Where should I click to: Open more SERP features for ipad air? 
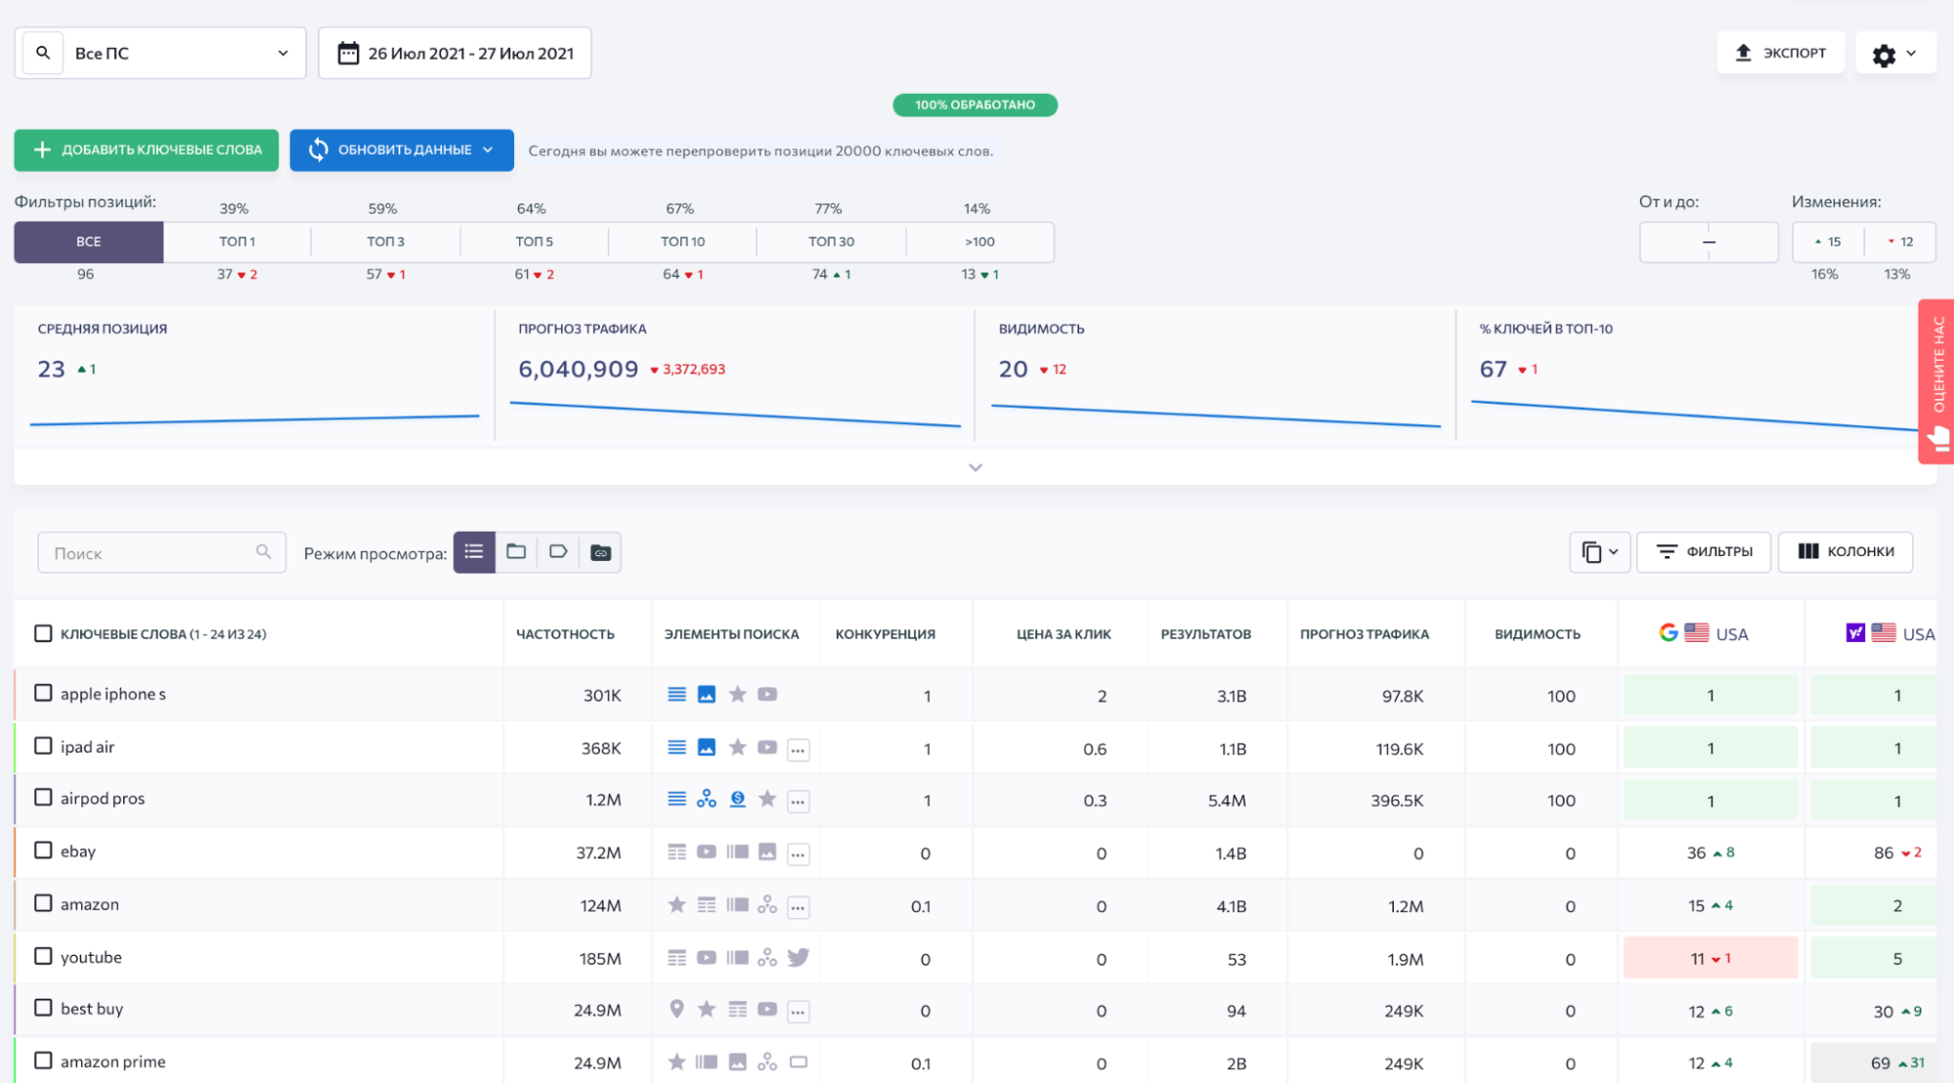tap(799, 750)
